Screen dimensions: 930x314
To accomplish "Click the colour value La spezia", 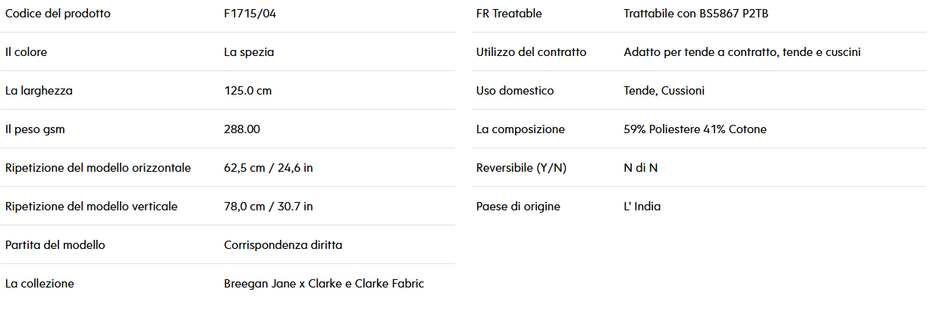I will 249,52.
